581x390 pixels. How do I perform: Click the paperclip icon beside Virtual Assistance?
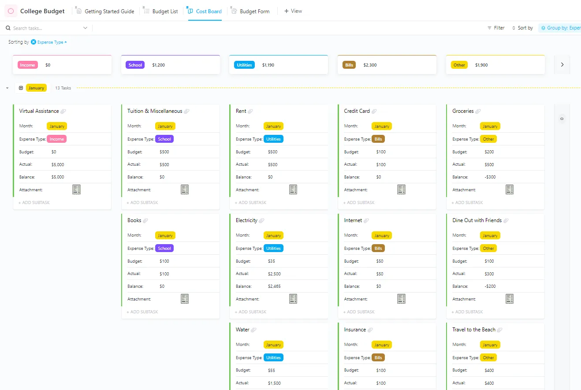(x=63, y=111)
